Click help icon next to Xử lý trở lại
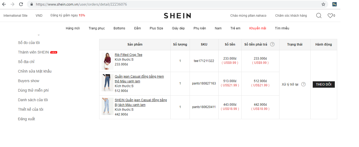Viewport: 359px width, 147px height. [x=303, y=84]
